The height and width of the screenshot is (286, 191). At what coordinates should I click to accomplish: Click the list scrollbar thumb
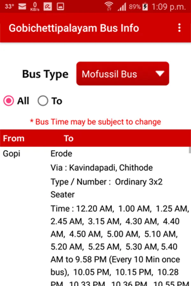click(190, 150)
